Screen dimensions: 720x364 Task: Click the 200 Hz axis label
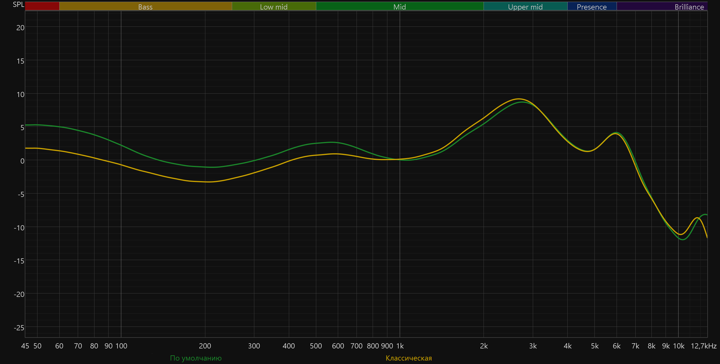pyautogui.click(x=205, y=346)
